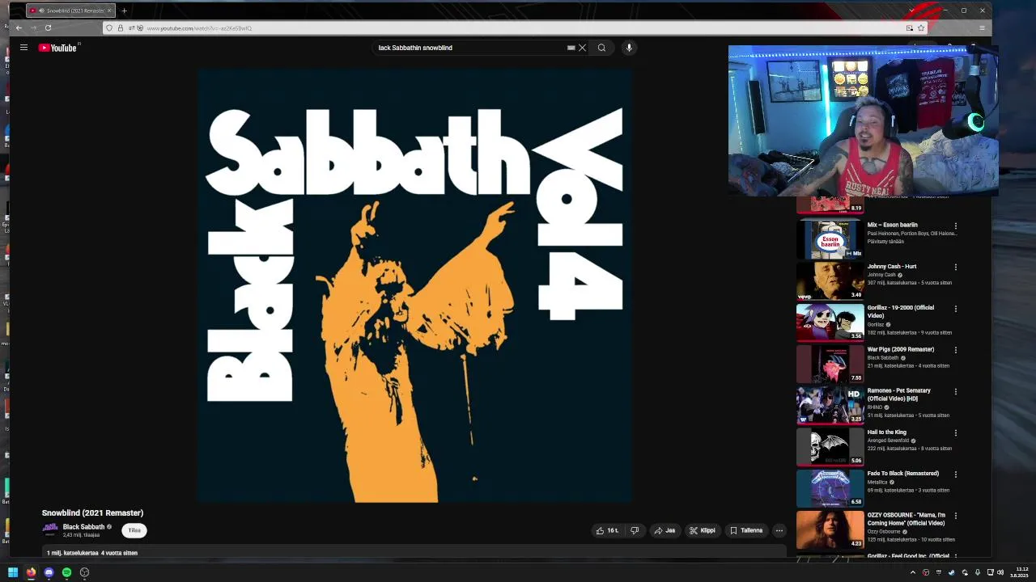Open the War Pigs thumbnail
The image size is (1036, 582).
(830, 364)
